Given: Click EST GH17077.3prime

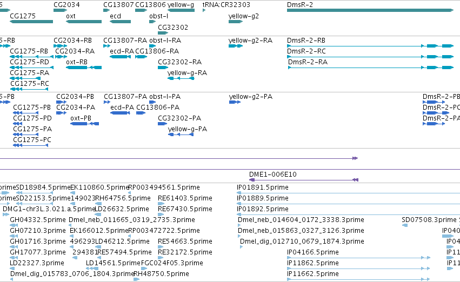Looking at the screenshot, I should click(13, 258).
